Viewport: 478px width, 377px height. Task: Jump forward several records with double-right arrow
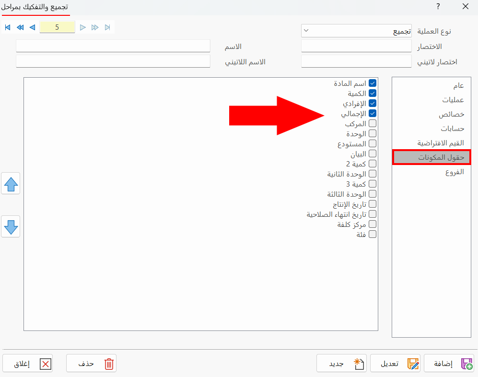tap(95, 27)
